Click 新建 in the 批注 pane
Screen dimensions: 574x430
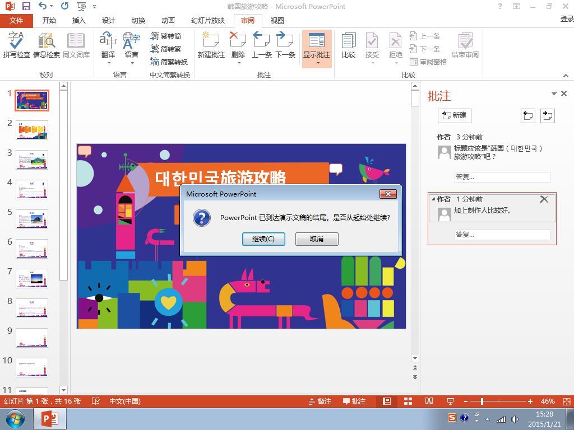454,115
